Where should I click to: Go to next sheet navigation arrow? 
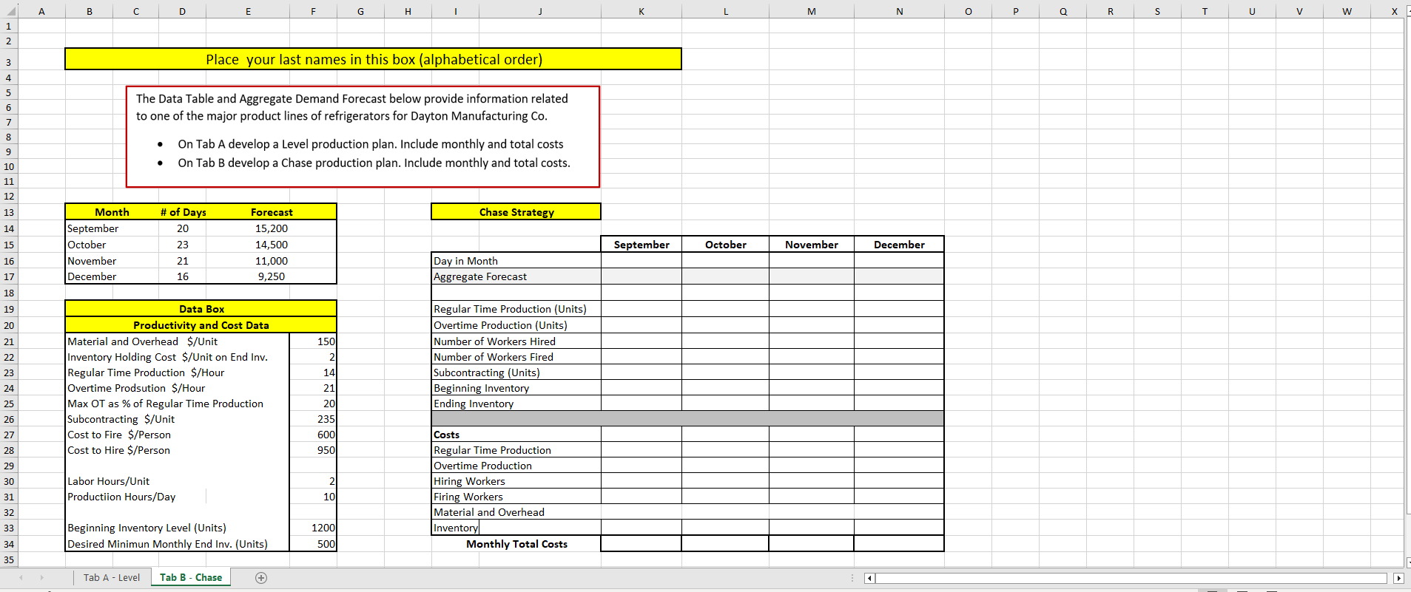pyautogui.click(x=41, y=578)
